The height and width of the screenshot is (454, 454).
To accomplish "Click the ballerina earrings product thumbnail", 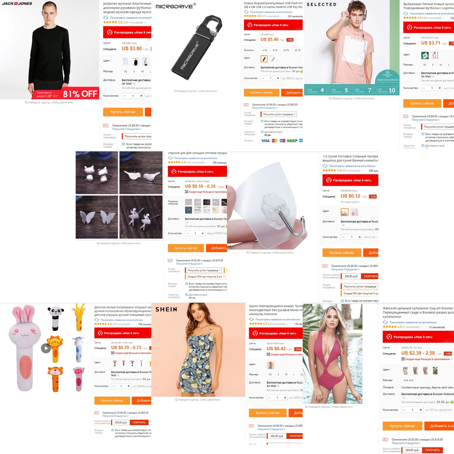I will (x=141, y=217).
